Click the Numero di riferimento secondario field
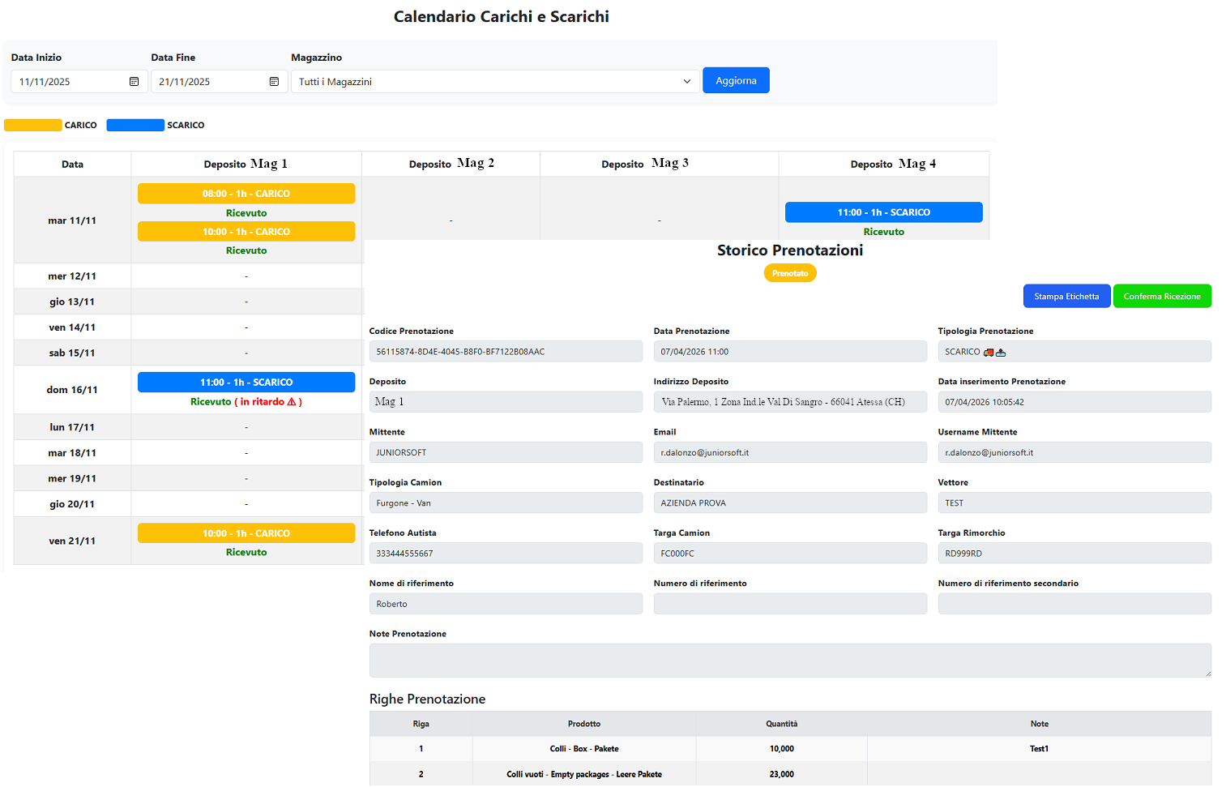Image resolution: width=1226 pixels, height=787 pixels. (x=1074, y=604)
